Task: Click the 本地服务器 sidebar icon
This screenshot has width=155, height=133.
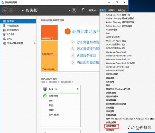Action: 4,26
